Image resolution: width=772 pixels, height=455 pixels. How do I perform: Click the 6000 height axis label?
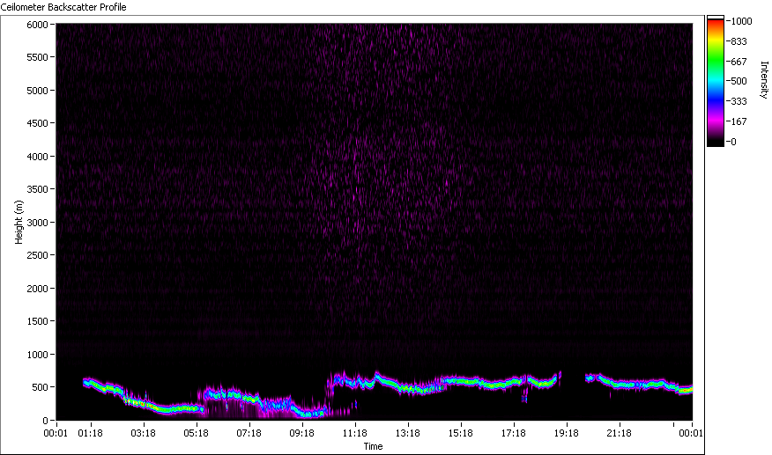pos(37,24)
